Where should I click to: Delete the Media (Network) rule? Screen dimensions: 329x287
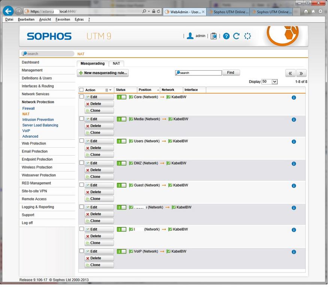[99, 126]
